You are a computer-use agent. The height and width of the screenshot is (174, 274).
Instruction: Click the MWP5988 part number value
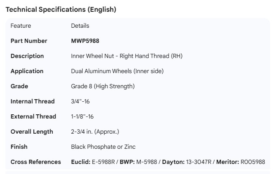pyautogui.click(x=85, y=41)
